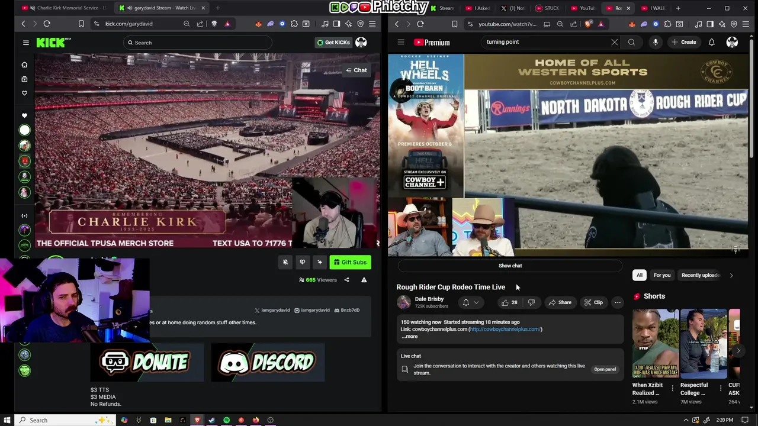The width and height of the screenshot is (758, 426).
Task: Click Get KICKs button
Action: [333, 43]
